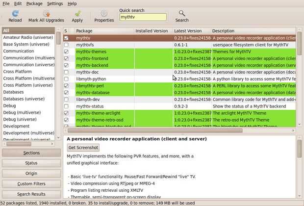Open the Edit menu
This screenshot has width=304, height=206.
click(18, 3)
